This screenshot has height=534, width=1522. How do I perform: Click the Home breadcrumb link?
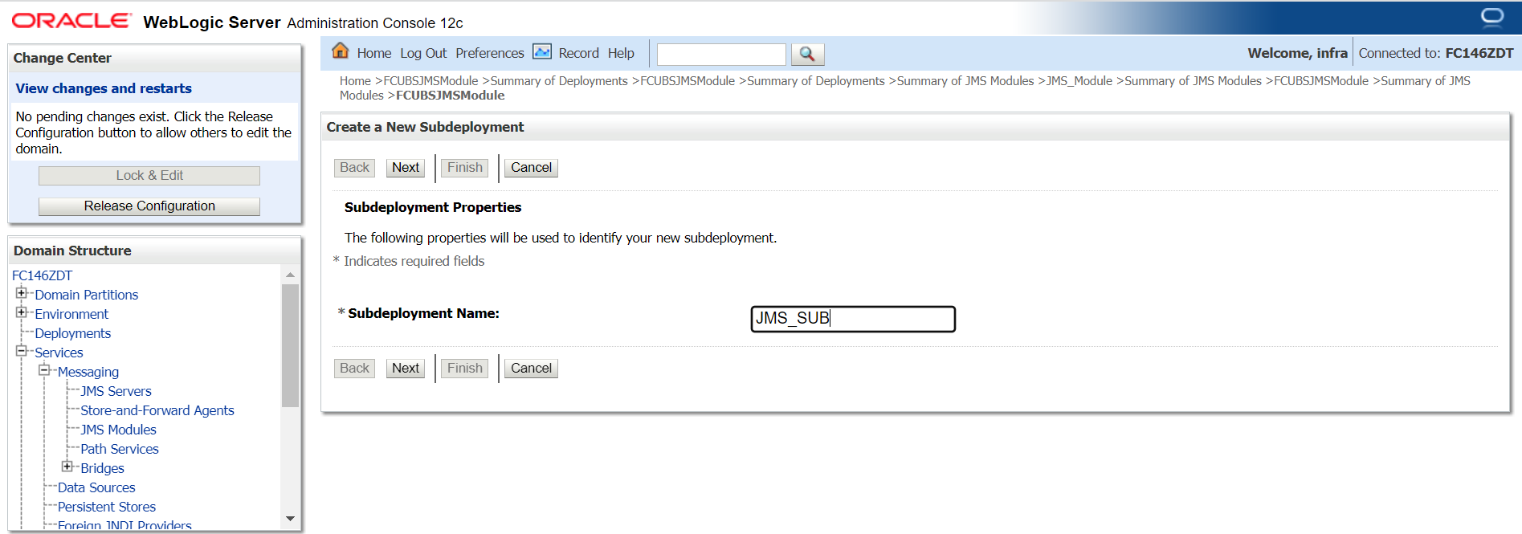click(x=355, y=81)
